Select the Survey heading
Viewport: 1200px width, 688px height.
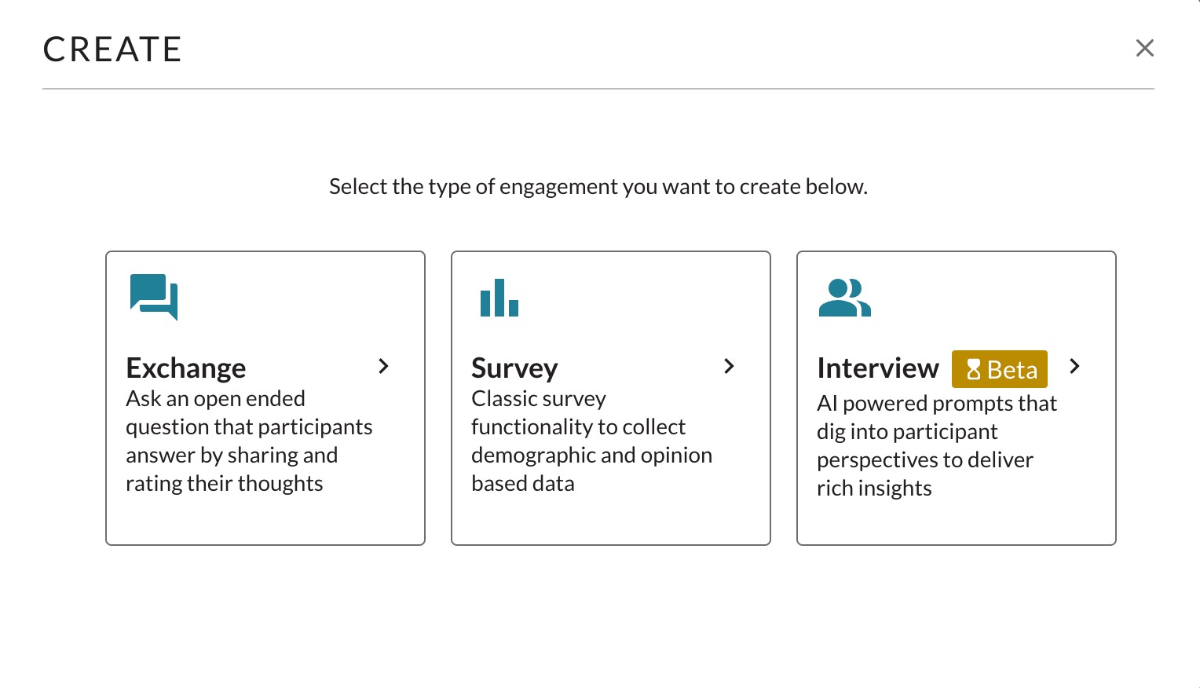tap(514, 368)
